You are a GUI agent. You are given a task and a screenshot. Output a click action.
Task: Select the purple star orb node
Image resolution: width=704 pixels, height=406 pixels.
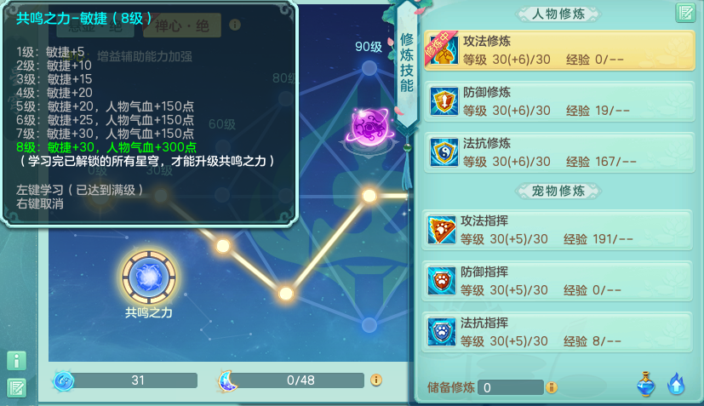tap(369, 128)
